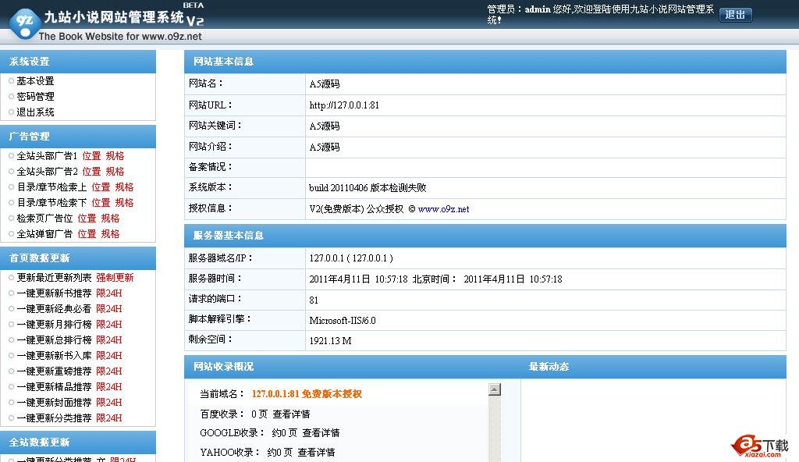
Task: Click 规格 link for 全站弹窗广告
Action: click(x=111, y=234)
